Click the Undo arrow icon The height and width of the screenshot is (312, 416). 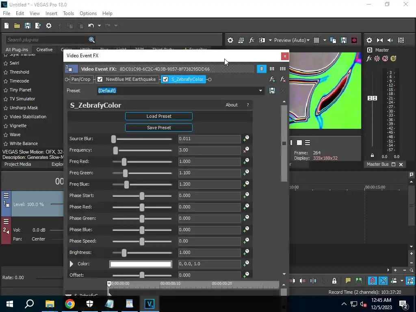(91, 26)
